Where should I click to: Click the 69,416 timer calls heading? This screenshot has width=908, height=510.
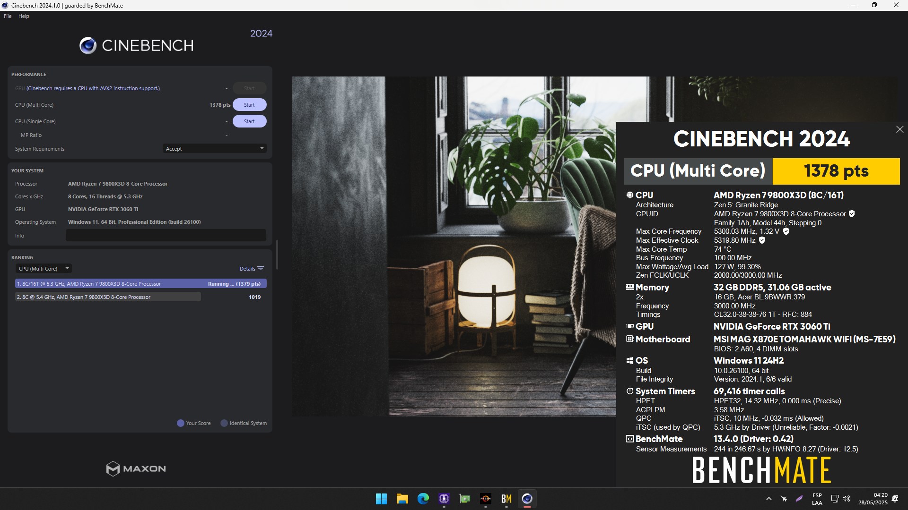(x=749, y=391)
